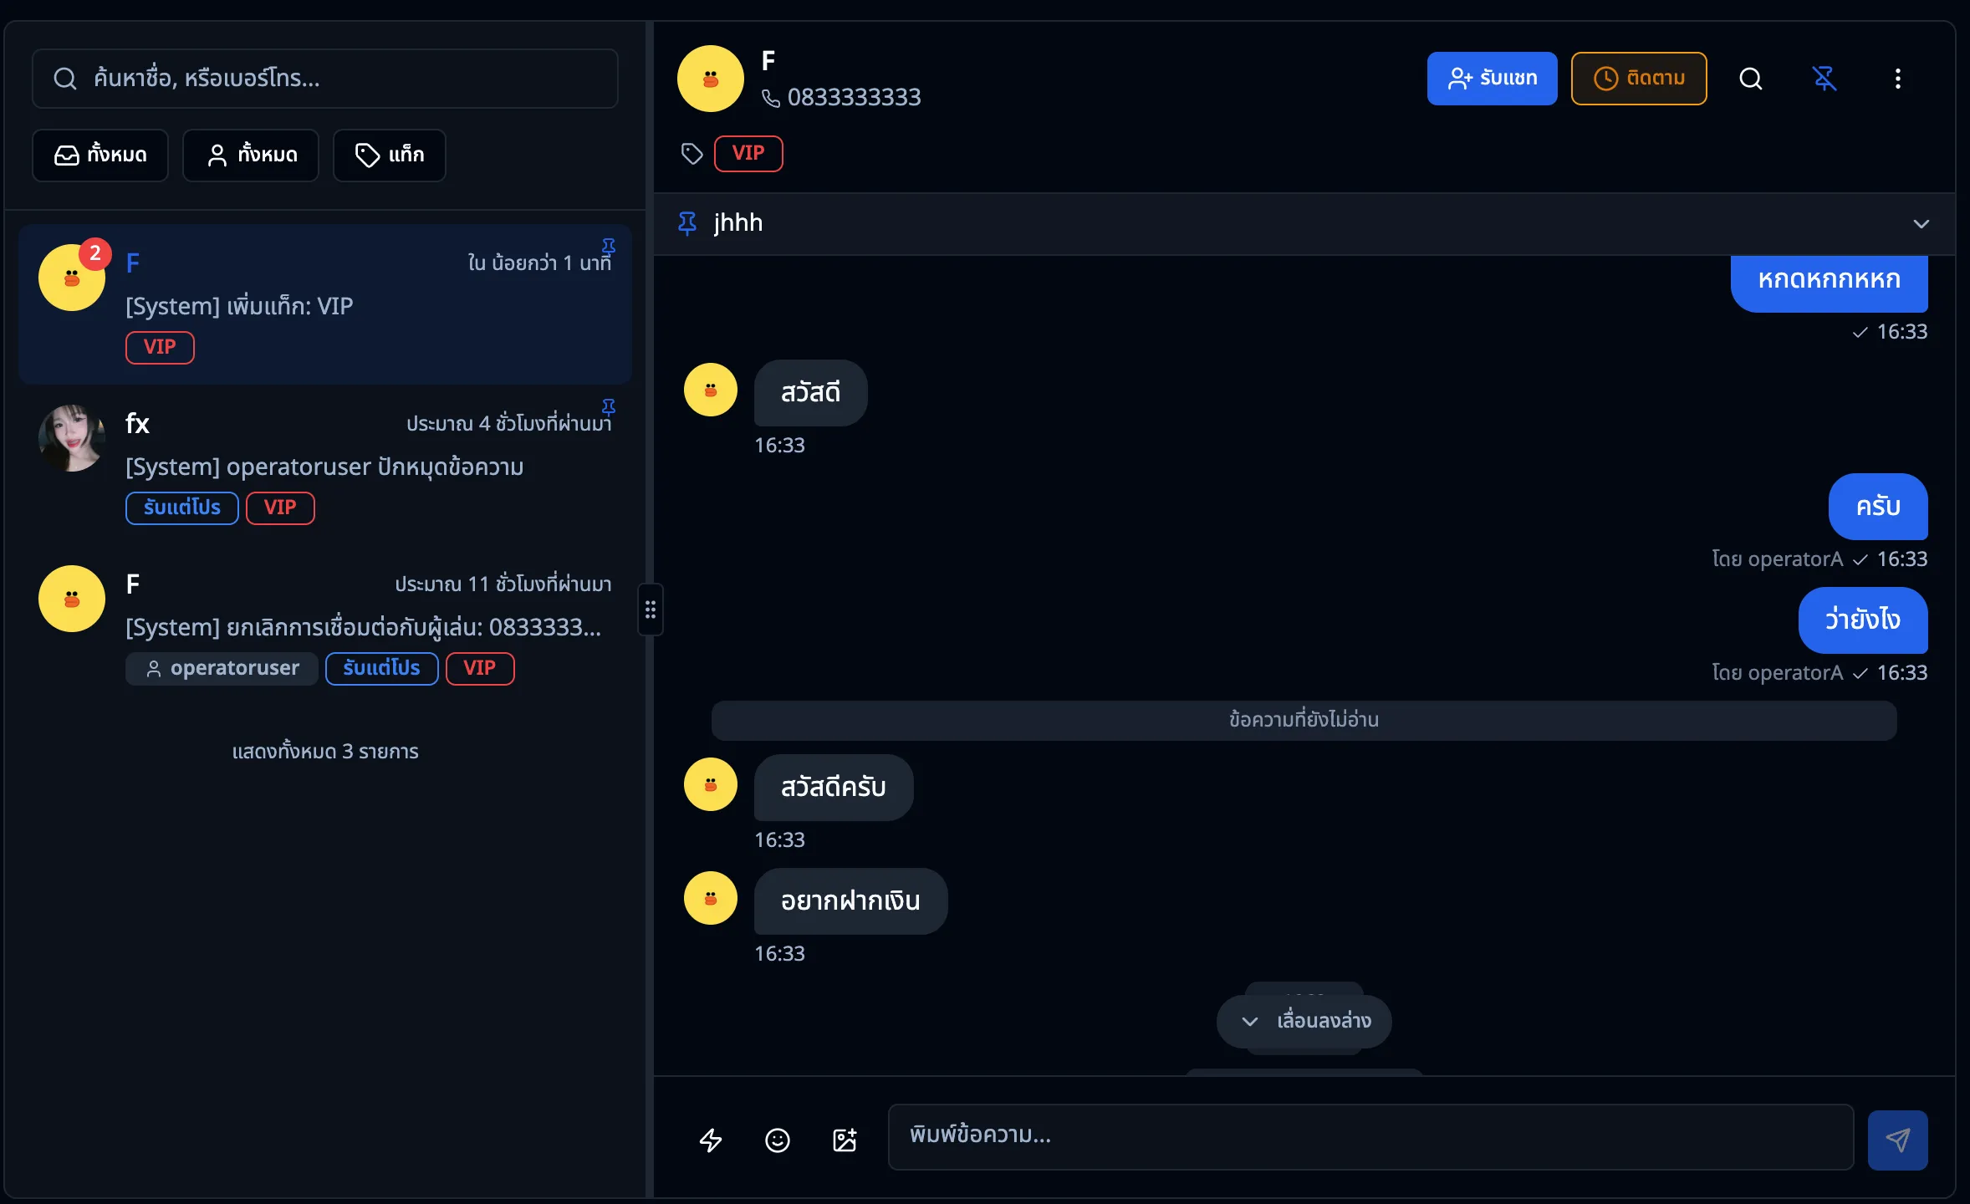Send message with paper plane button

click(x=1897, y=1140)
